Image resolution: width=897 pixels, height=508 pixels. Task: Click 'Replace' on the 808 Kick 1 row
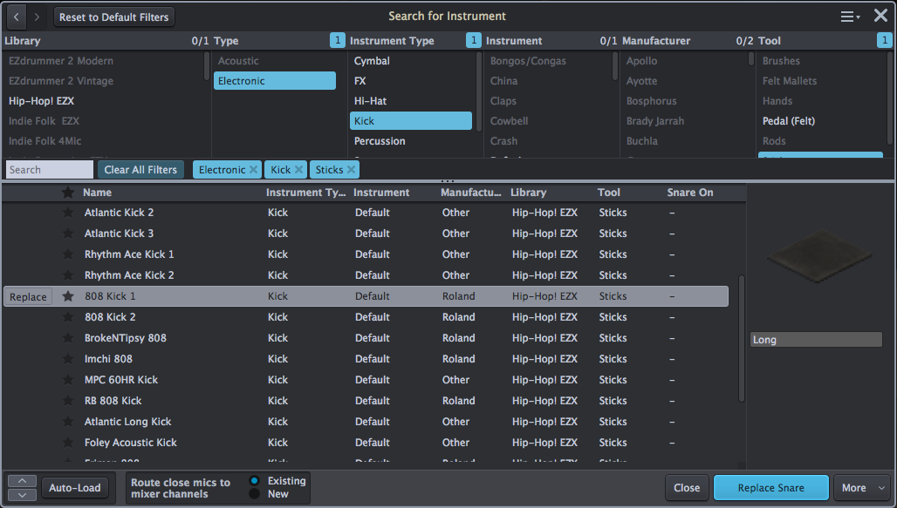coord(27,296)
